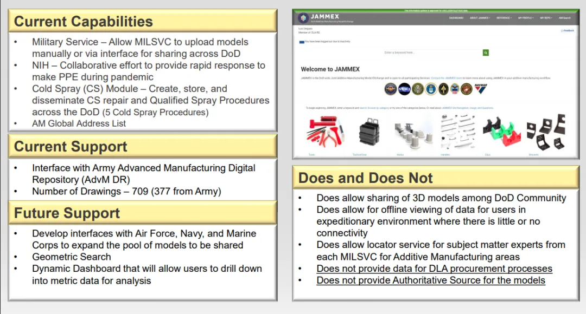Open the About JAMMEX dropdown menu
This screenshot has height=314, width=586.
click(480, 18)
